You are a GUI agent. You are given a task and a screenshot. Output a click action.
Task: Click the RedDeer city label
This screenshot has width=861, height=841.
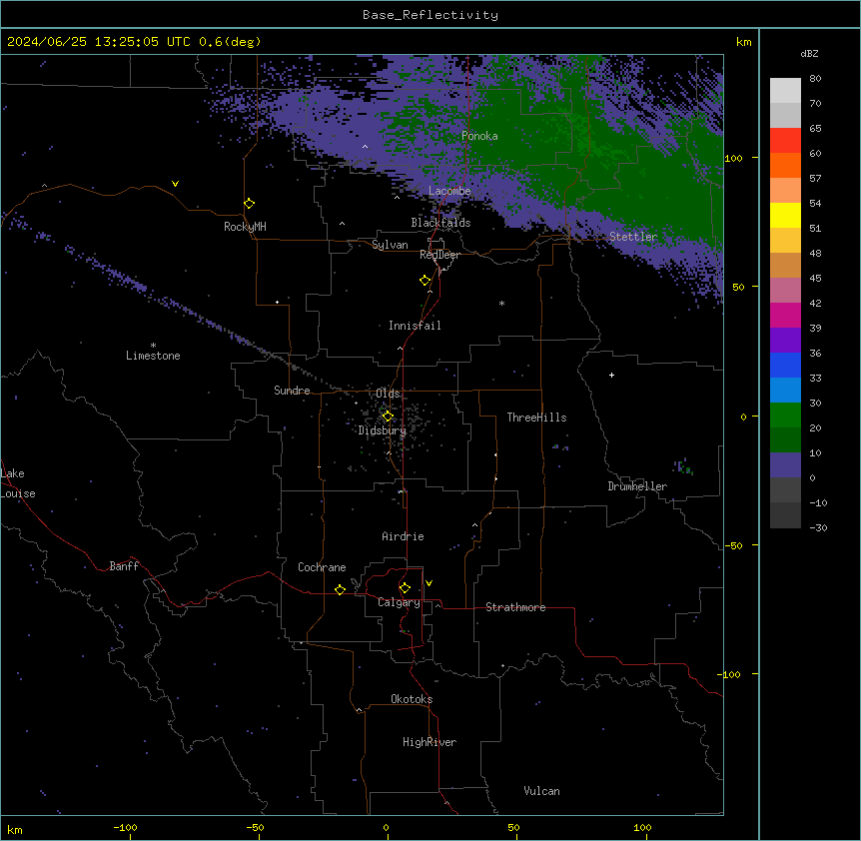click(440, 255)
